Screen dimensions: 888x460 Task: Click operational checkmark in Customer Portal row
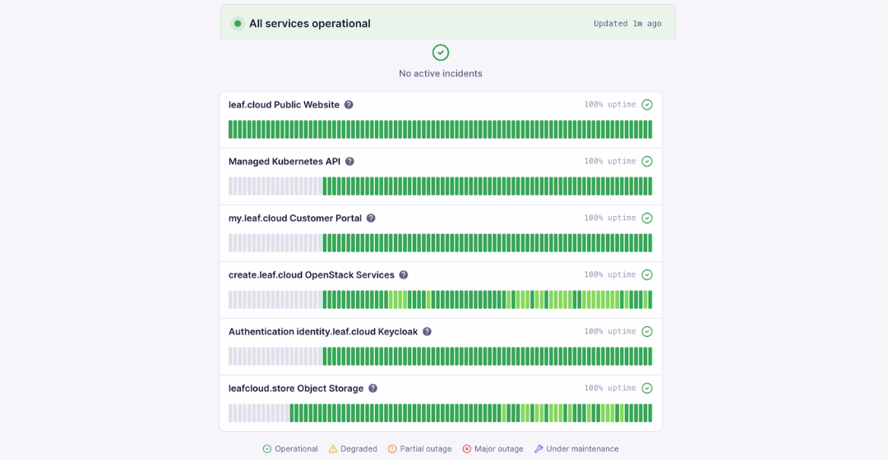[647, 218]
